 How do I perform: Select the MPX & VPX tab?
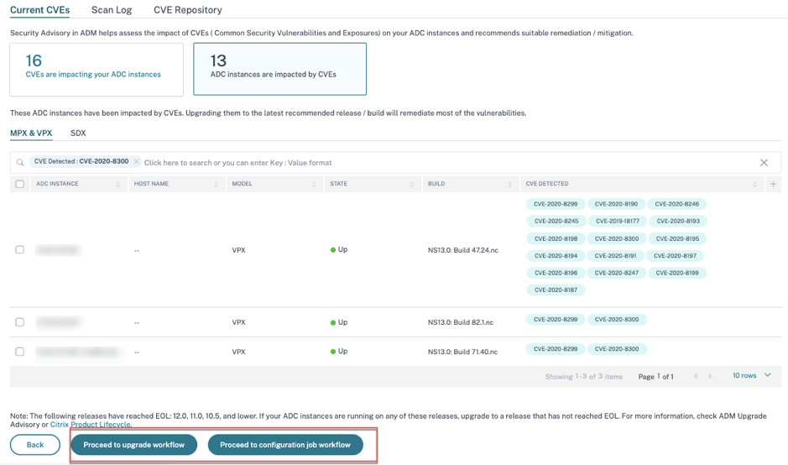pyautogui.click(x=31, y=133)
